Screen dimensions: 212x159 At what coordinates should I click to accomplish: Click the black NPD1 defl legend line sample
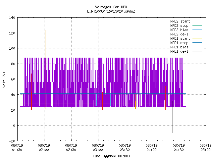pyautogui.click(x=197, y=51)
